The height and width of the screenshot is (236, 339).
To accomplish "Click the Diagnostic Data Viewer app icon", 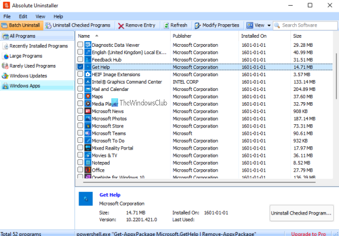I will (88, 45).
